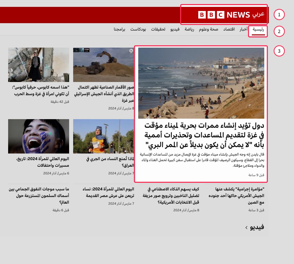The width and height of the screenshot is (294, 264).
Task: Open the صحة وعلوم section
Action: tap(209, 29)
